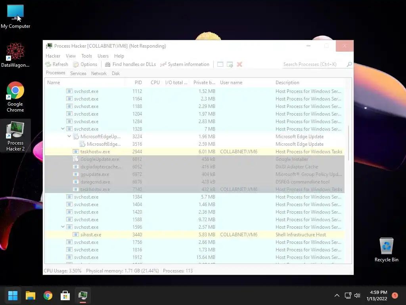Click the process list vertical scrollbar

[x=349, y=143]
